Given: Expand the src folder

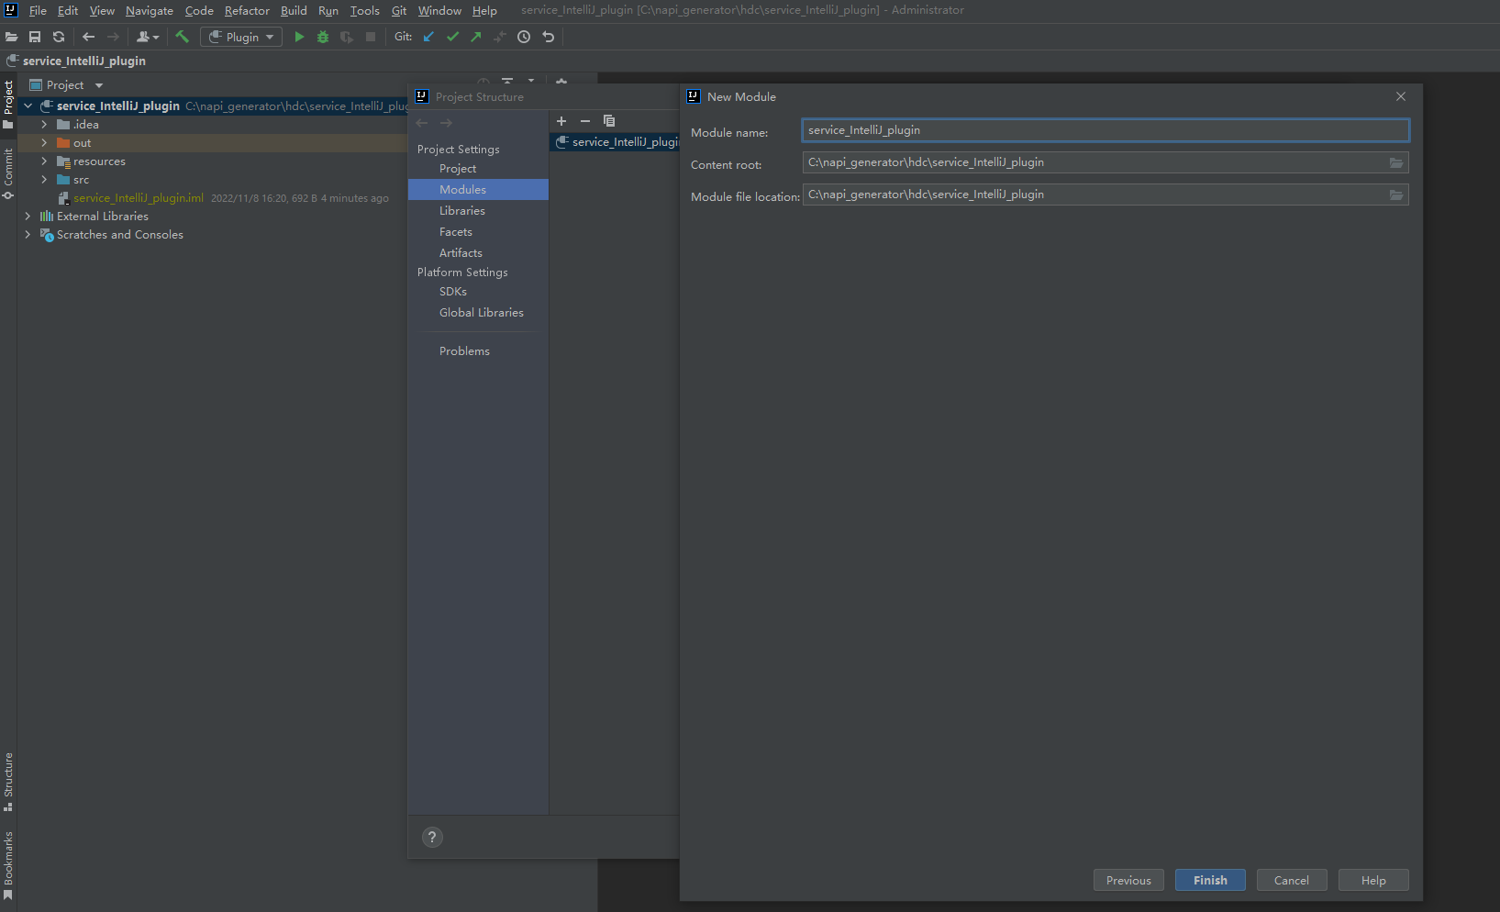Looking at the screenshot, I should pos(44,179).
